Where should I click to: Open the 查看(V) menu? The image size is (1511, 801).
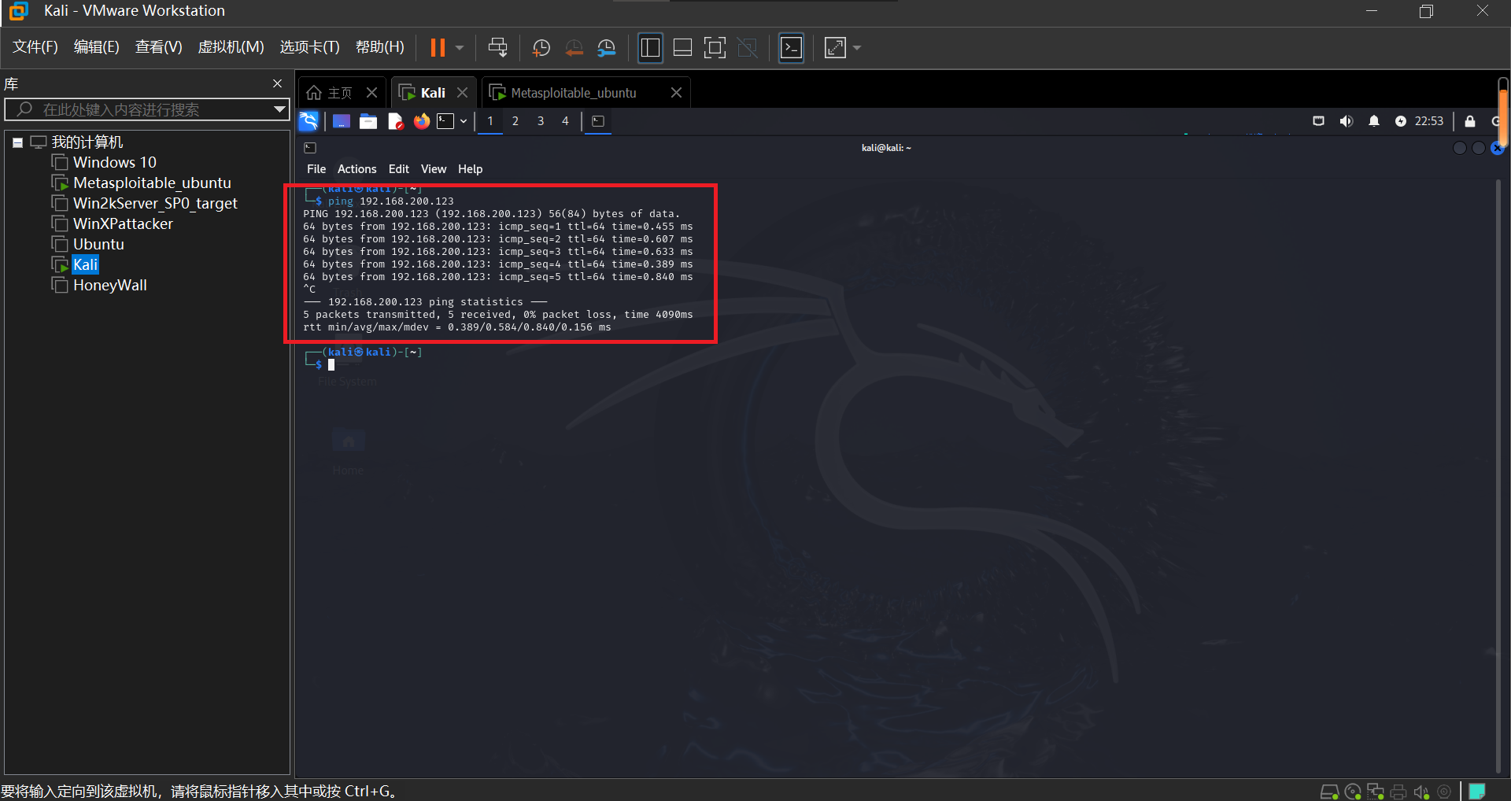tap(159, 47)
